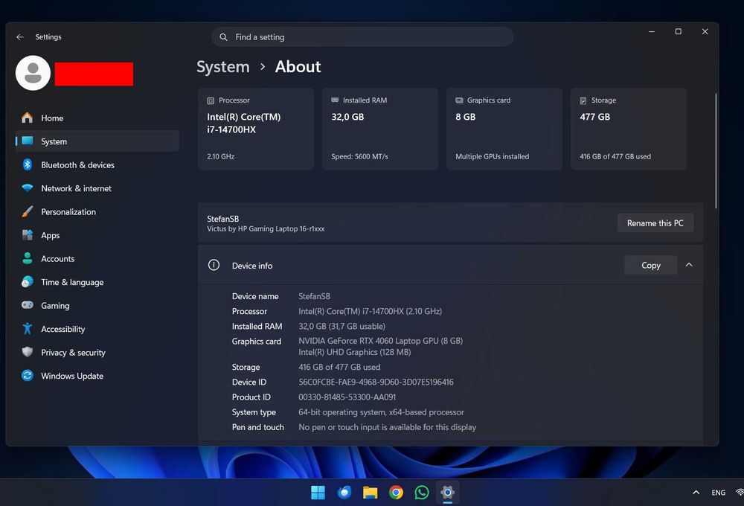Click the NVIDIA GeForce RTX 4060 text
Image resolution: width=744 pixels, height=506 pixels.
[x=380, y=341]
